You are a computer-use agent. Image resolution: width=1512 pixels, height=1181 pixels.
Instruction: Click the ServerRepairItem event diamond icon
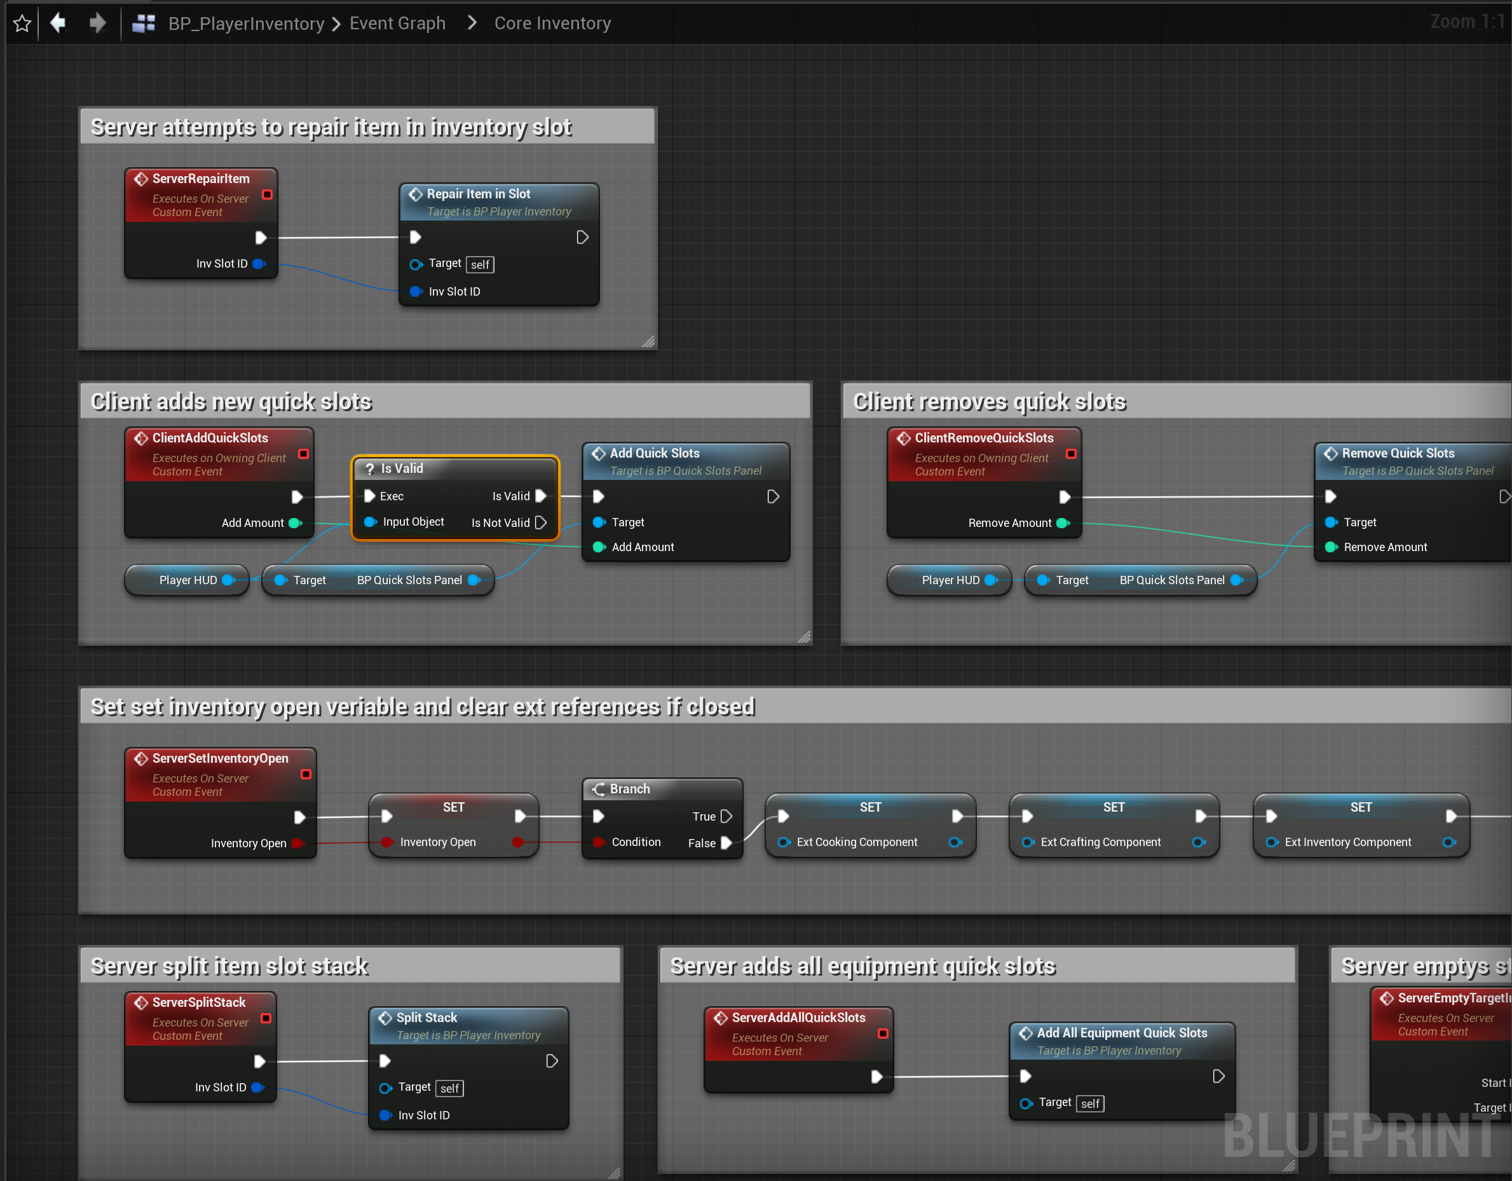pyautogui.click(x=141, y=179)
